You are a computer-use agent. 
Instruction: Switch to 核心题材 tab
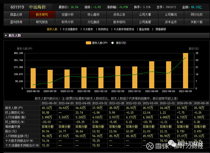click(x=94, y=15)
